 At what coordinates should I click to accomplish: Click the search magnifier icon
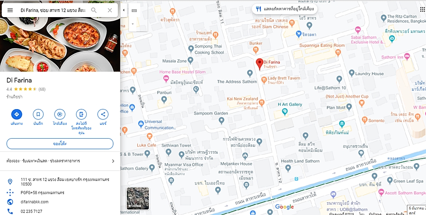pos(94,10)
